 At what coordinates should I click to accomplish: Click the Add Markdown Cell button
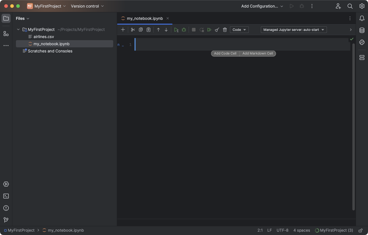257,53
